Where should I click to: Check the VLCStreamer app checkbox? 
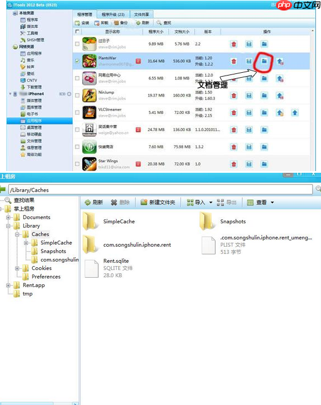tap(77, 112)
